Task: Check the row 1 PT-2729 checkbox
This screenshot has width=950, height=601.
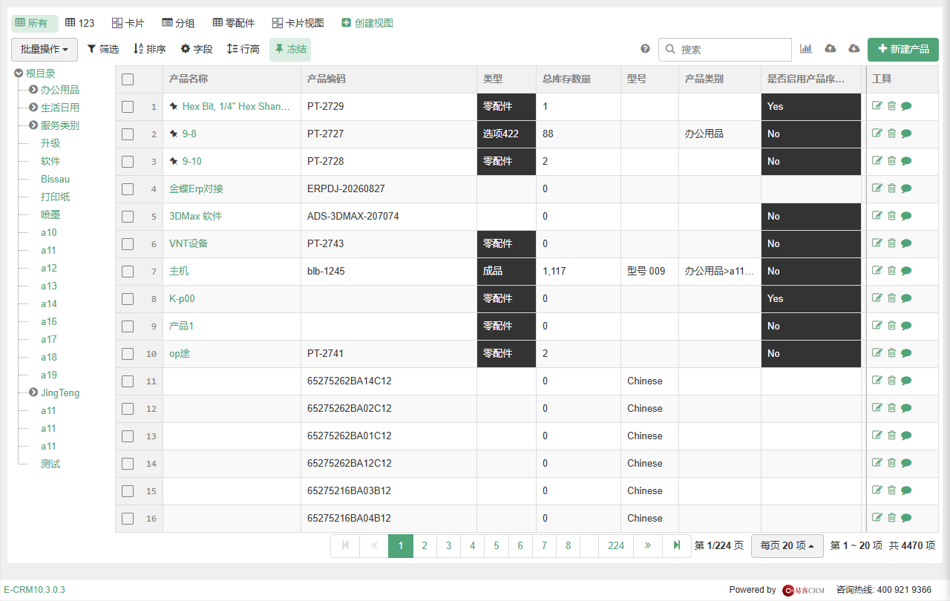Action: [128, 107]
